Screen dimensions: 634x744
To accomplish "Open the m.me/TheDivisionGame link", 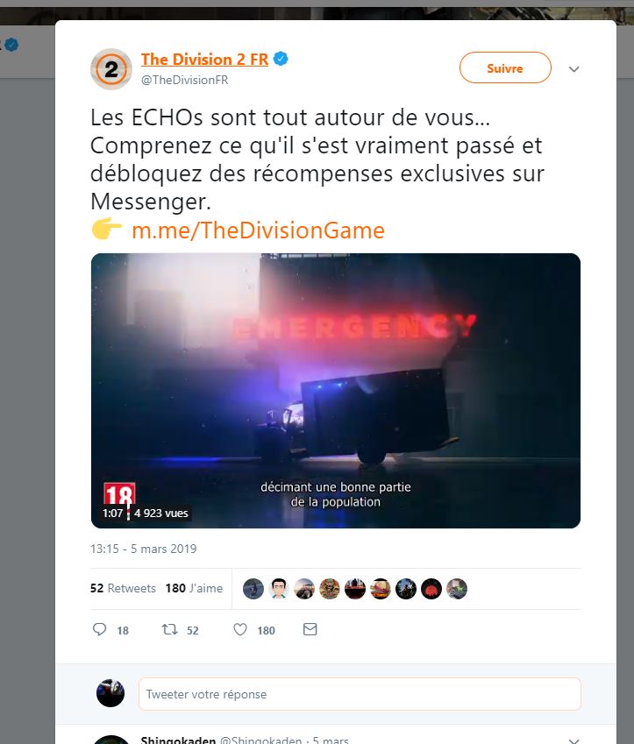I will coord(258,230).
